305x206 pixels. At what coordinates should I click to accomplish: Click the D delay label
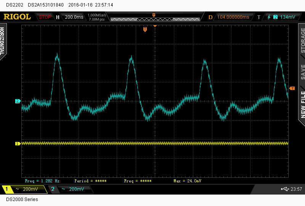click(x=210, y=17)
